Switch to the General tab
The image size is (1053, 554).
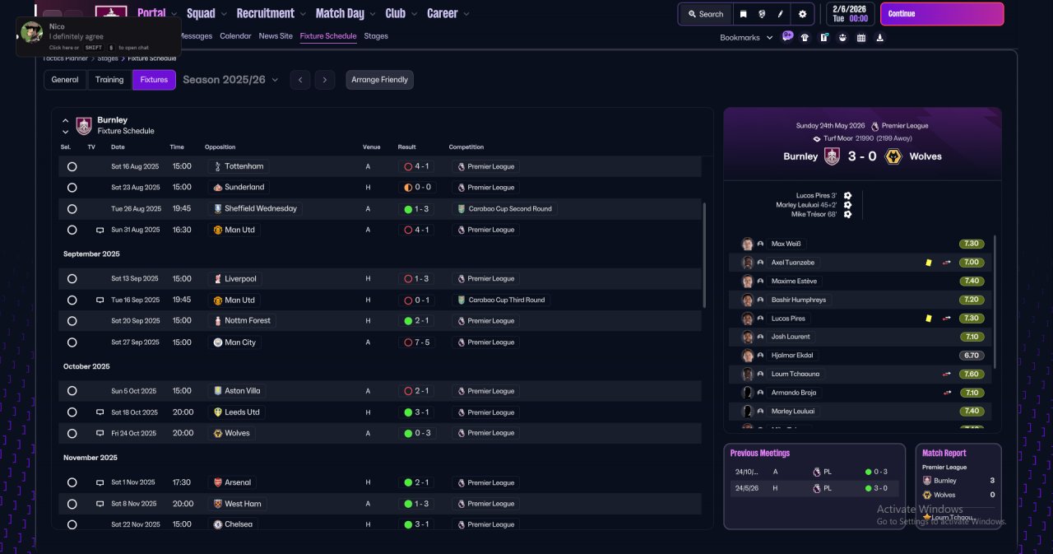65,80
